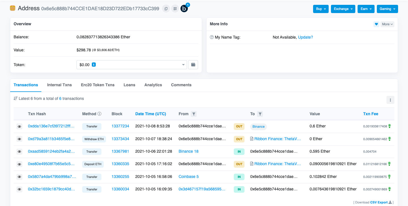Click the Method column info icon

coord(99,114)
